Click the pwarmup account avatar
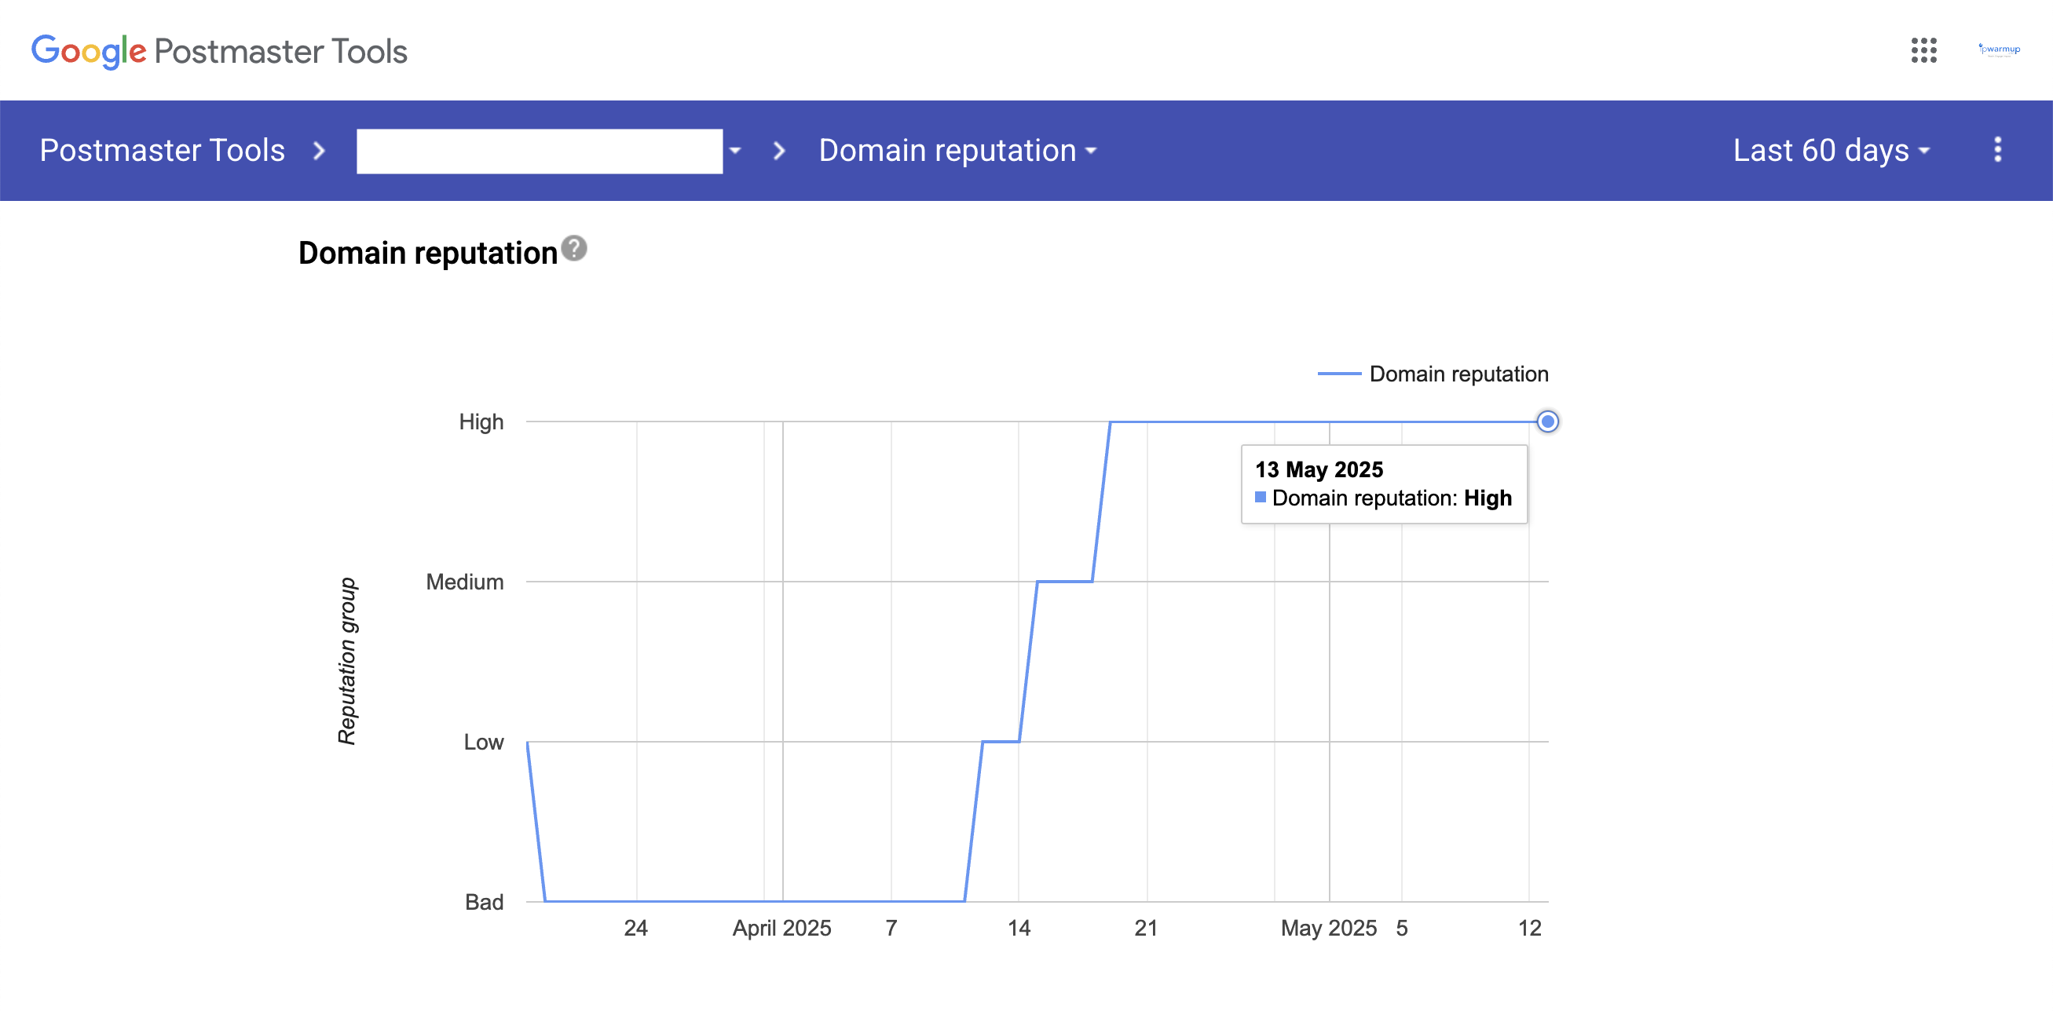The height and width of the screenshot is (1011, 2053). click(x=1999, y=49)
